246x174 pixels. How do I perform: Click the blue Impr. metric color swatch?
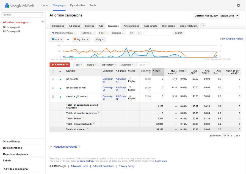pyautogui.click(x=53, y=40)
